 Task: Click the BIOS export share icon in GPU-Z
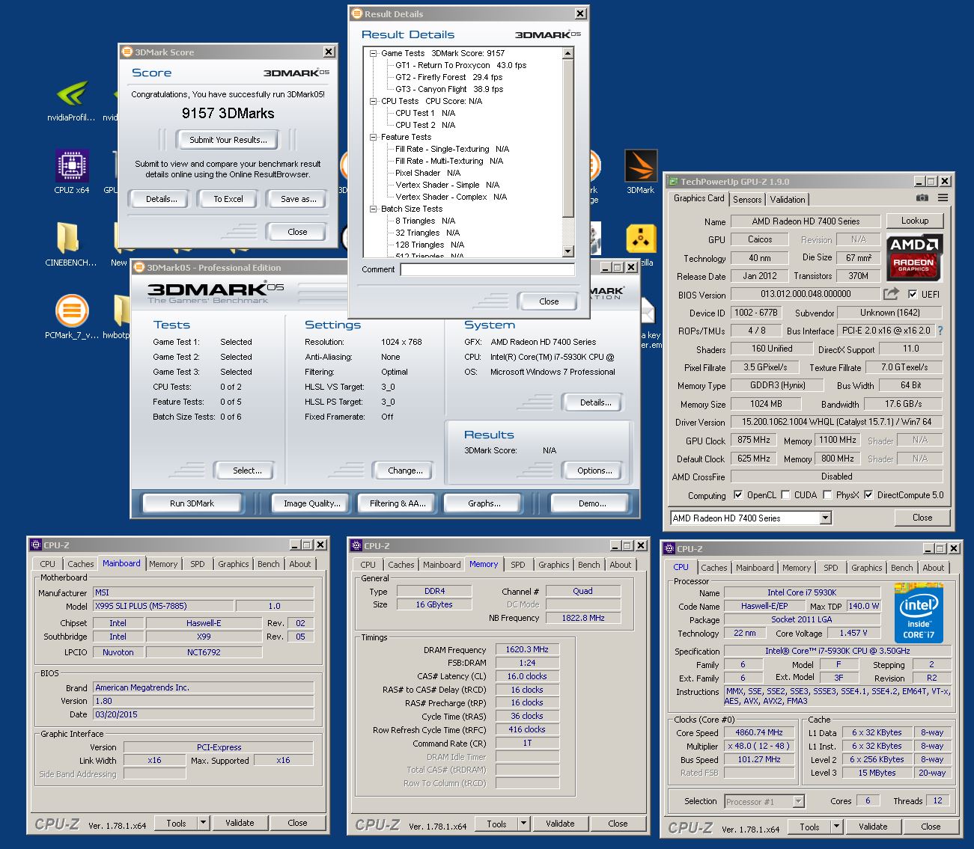[x=891, y=294]
